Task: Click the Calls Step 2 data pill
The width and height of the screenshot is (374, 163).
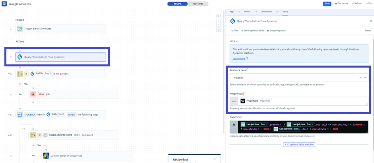Action: pos(56,114)
